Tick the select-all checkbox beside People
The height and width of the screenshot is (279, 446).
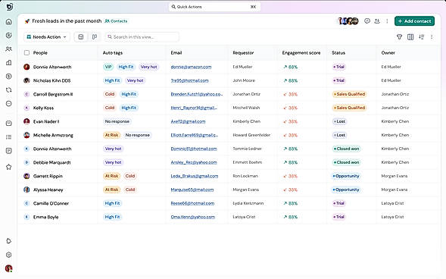(x=27, y=52)
